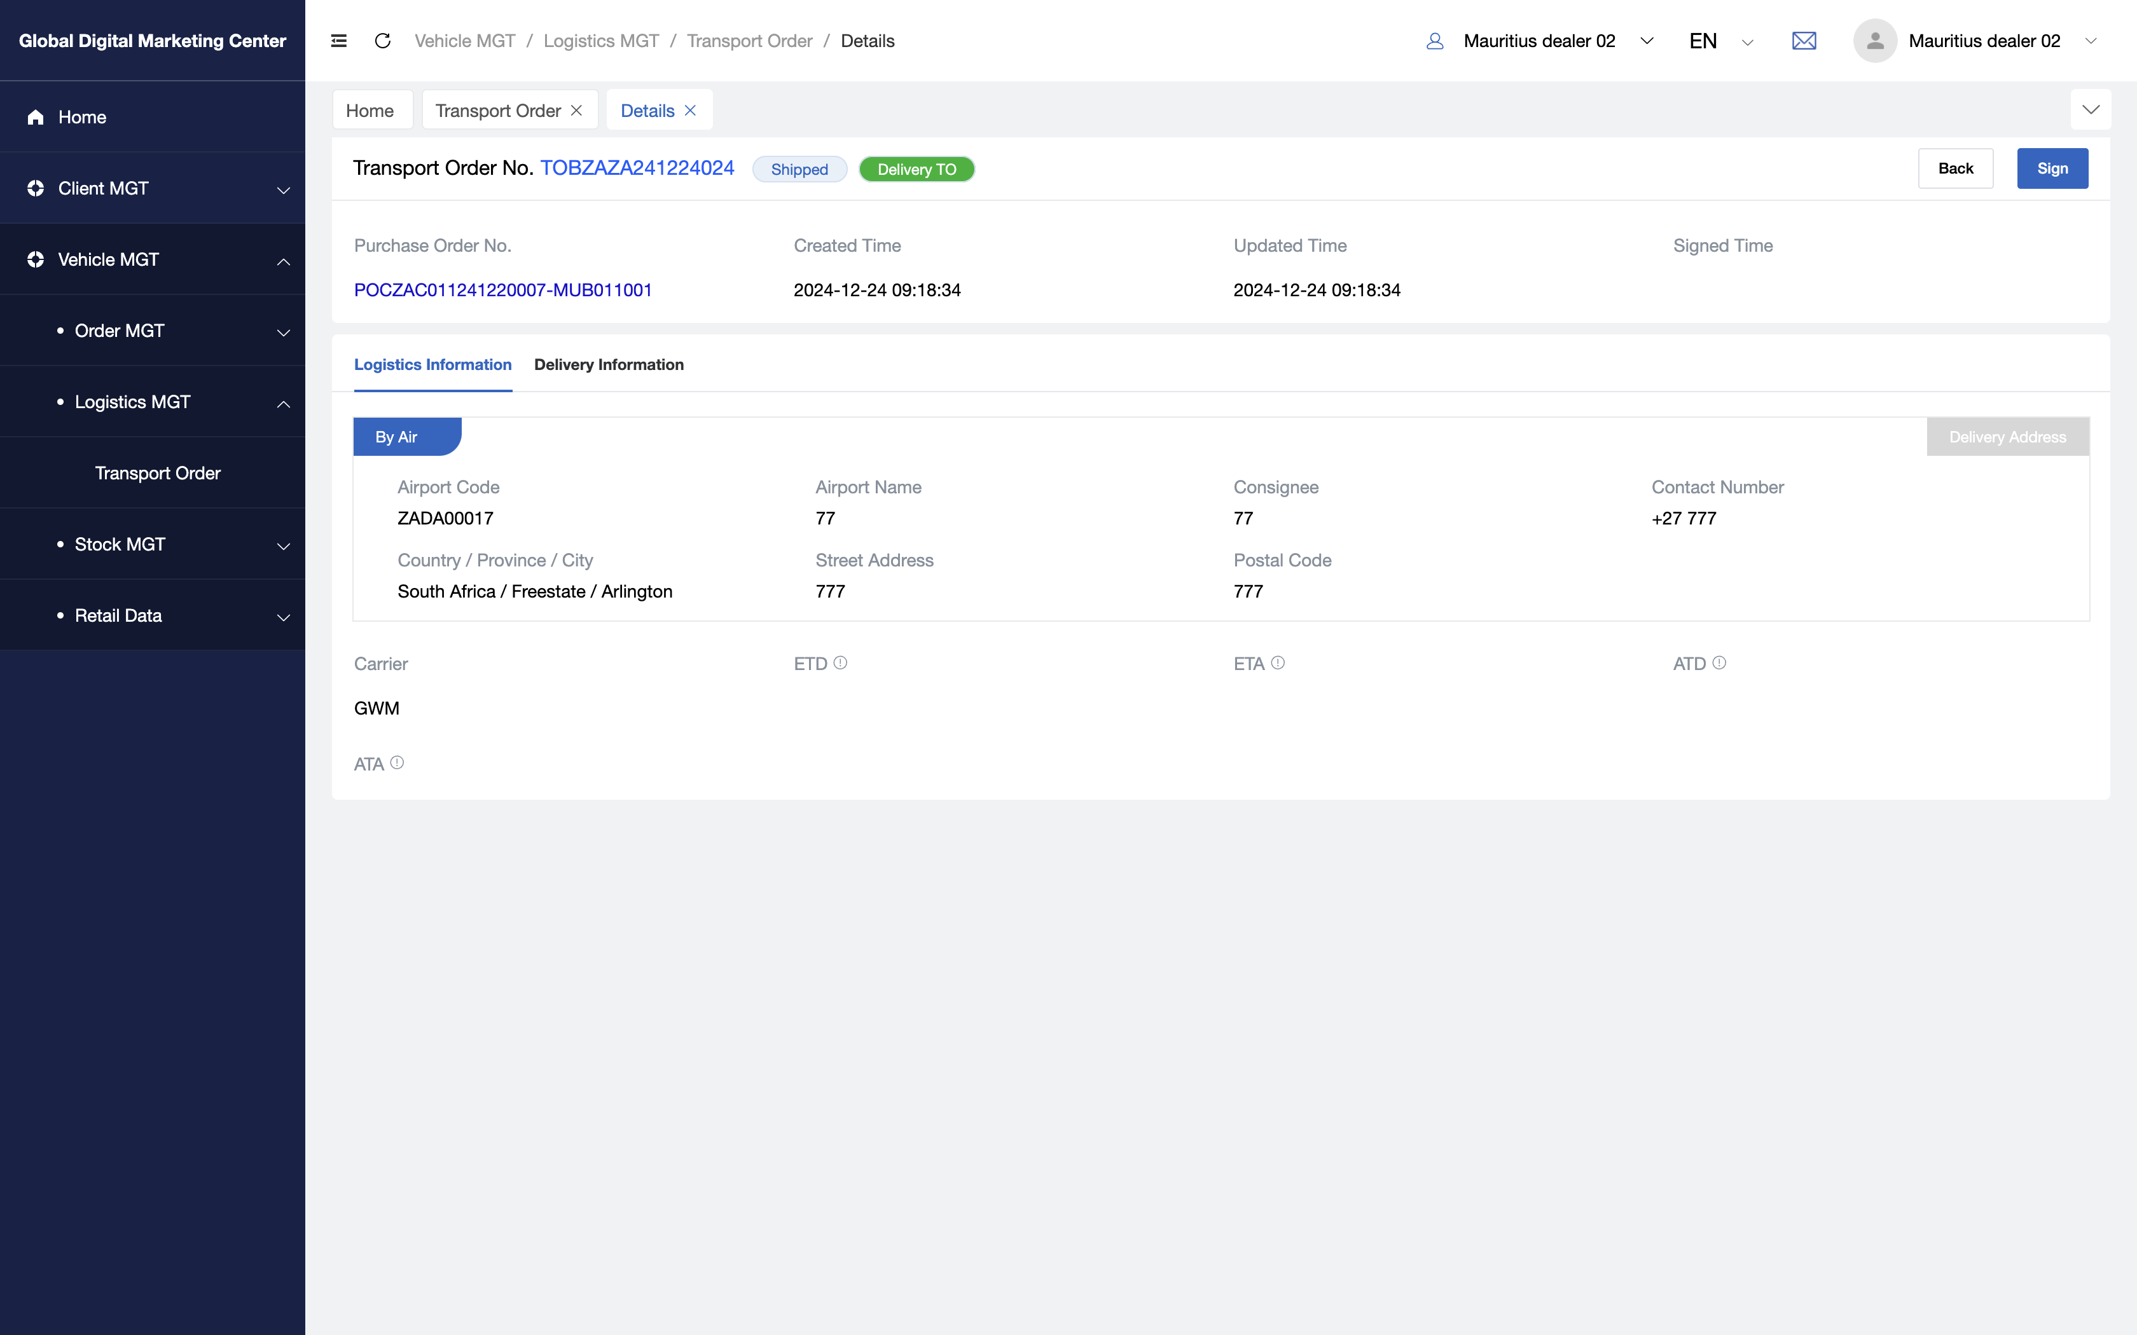Open purchase order POCZAC011241220007-MUB011001 link

(x=502, y=290)
